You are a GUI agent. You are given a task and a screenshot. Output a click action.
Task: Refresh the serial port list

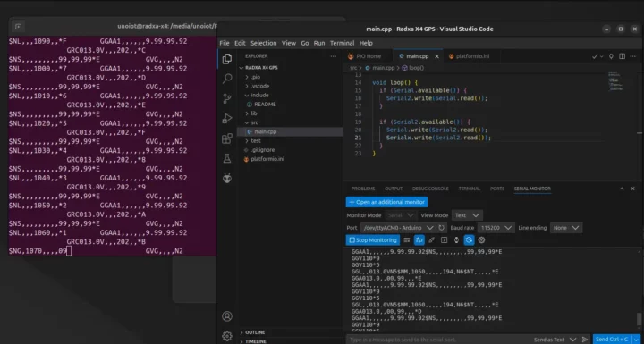click(442, 228)
